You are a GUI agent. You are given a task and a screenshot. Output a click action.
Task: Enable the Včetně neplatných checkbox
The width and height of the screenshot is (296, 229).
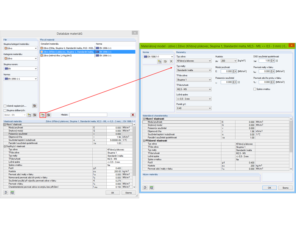tap(5, 106)
